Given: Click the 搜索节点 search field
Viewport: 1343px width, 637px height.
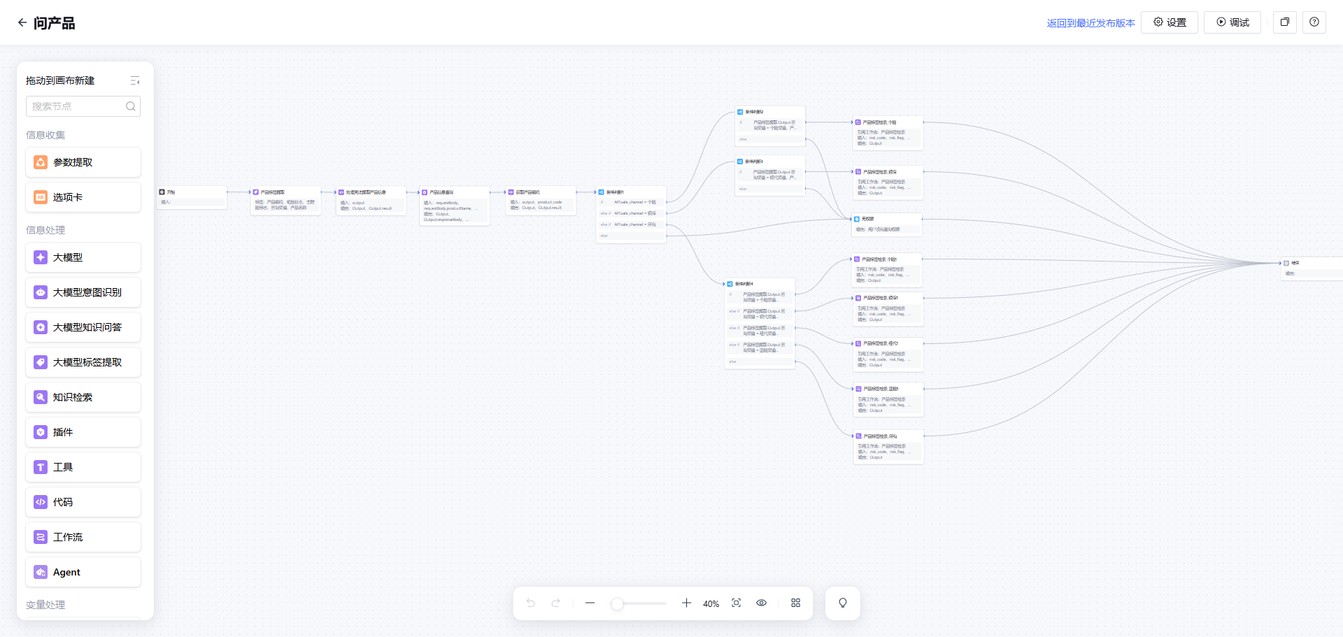Looking at the screenshot, I should pos(77,106).
